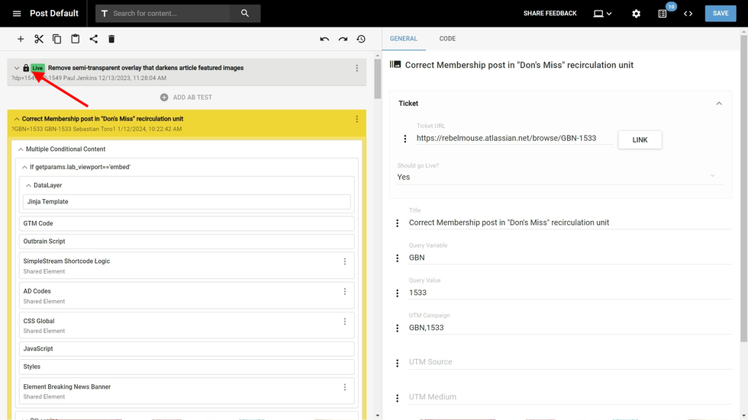Collapse the DataLayer tree item

click(x=28, y=185)
